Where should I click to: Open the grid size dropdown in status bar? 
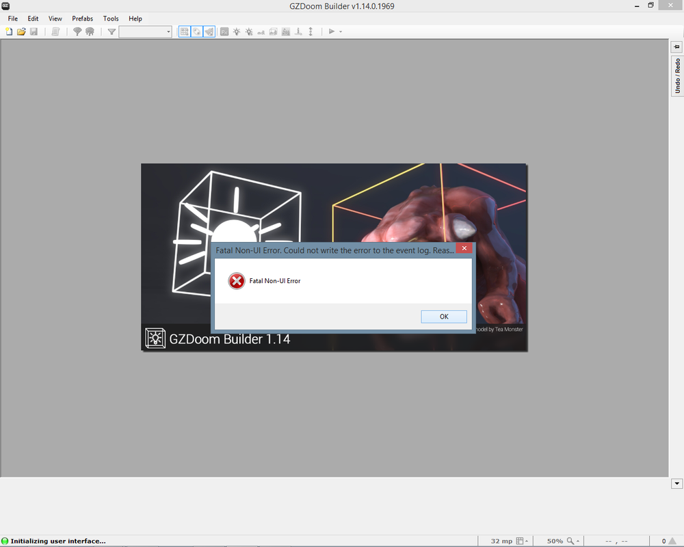pyautogui.click(x=522, y=541)
